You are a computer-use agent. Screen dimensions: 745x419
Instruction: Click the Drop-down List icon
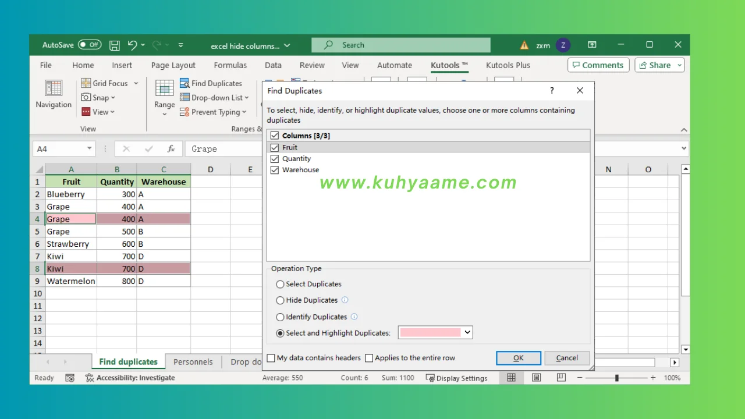pyautogui.click(x=185, y=98)
